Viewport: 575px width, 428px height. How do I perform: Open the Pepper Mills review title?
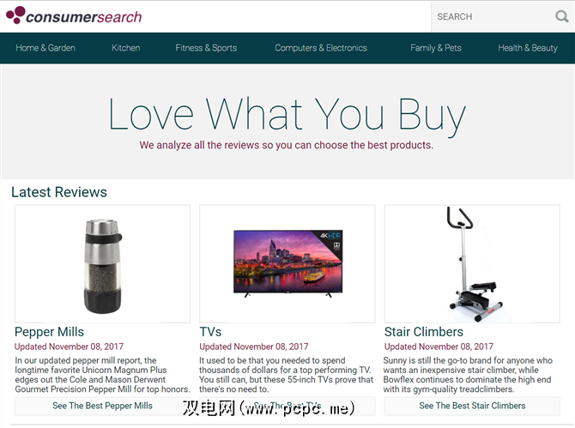tap(49, 332)
